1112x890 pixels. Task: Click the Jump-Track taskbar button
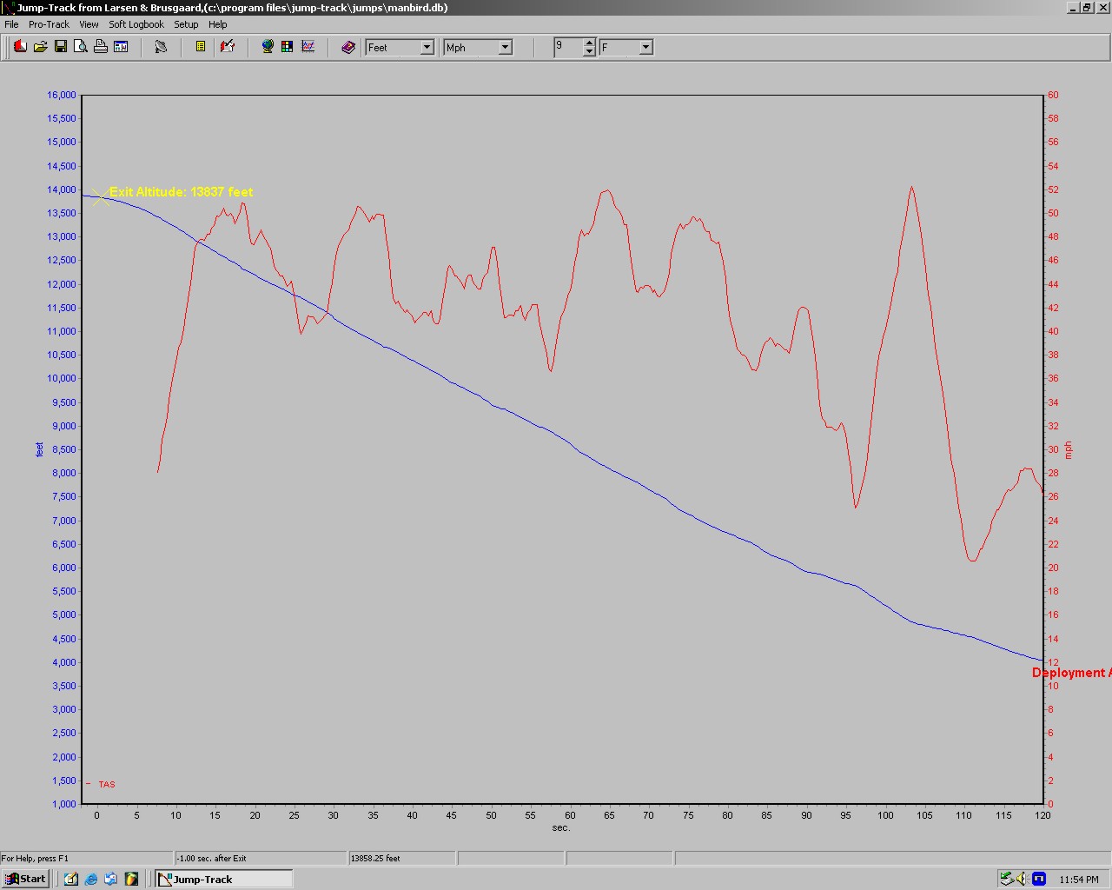[223, 879]
